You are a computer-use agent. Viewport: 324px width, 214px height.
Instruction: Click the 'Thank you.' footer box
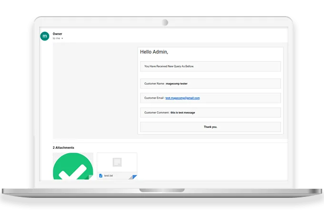click(x=210, y=127)
